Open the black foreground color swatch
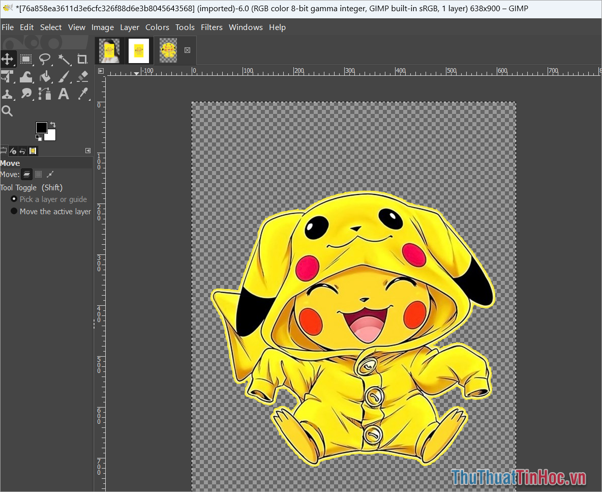Screen dimensions: 602x492 tap(42, 128)
